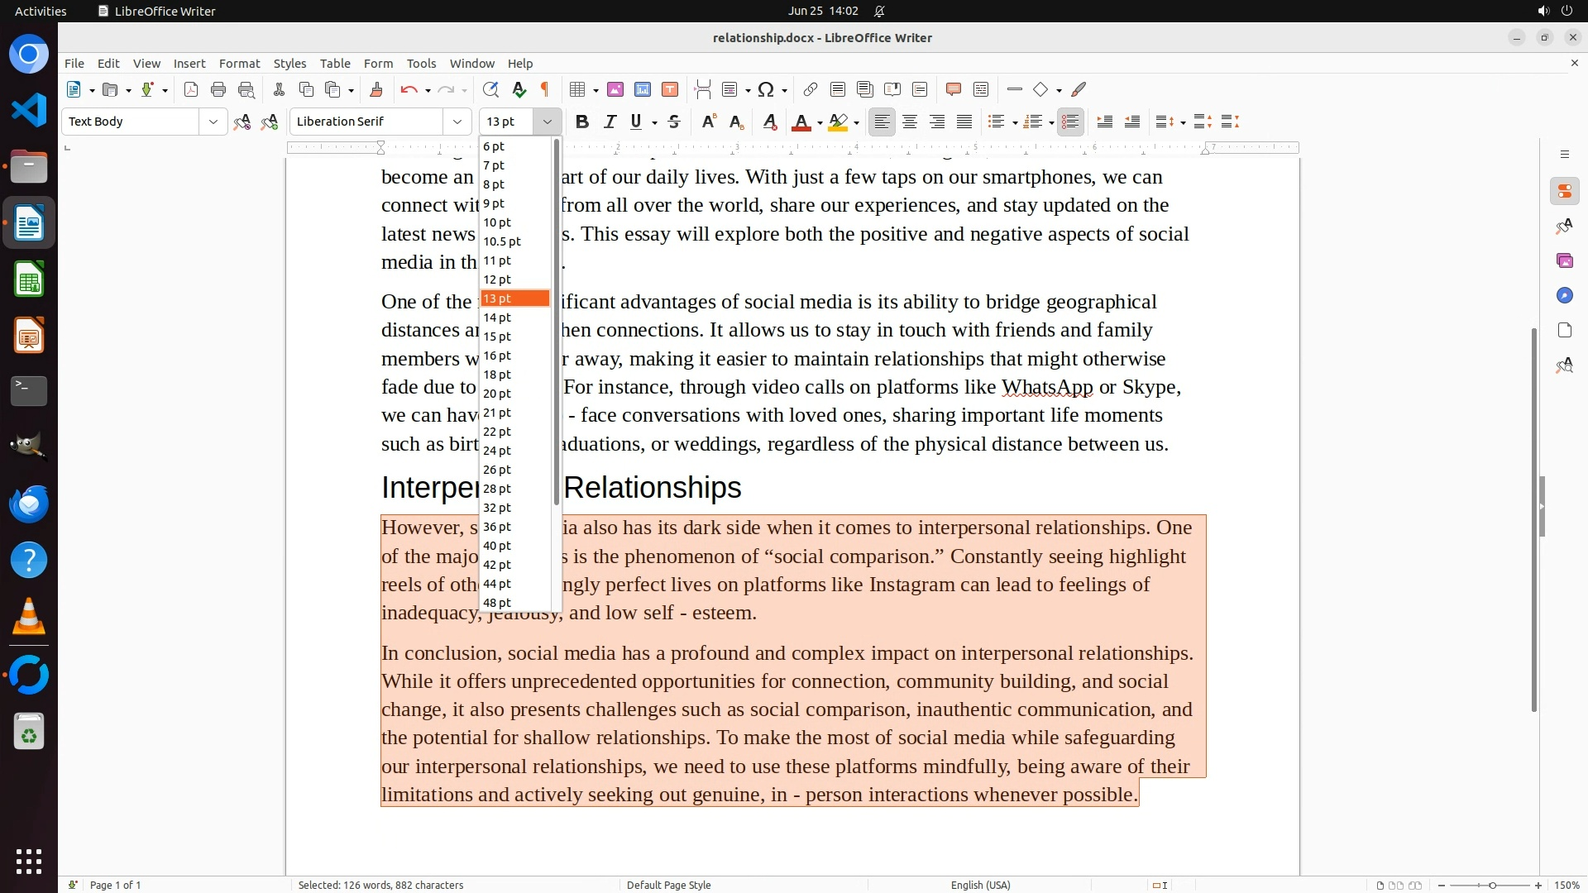
Task: Click the zoom slider in status bar
Action: coord(1492,885)
